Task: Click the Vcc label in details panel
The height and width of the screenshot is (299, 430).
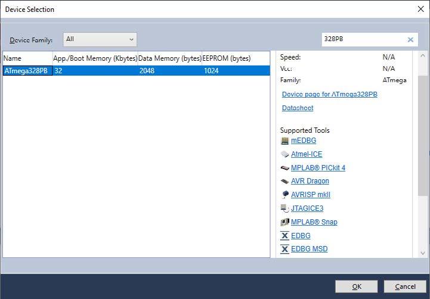Action: [286, 68]
